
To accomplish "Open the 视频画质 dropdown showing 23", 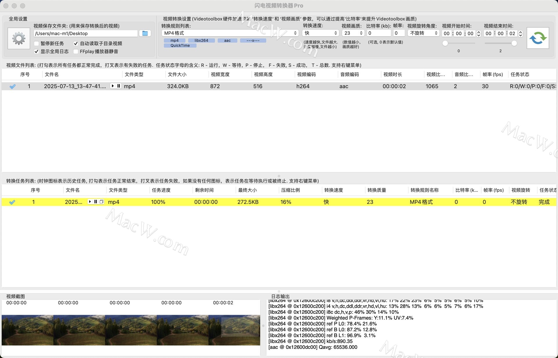I will [x=353, y=33].
